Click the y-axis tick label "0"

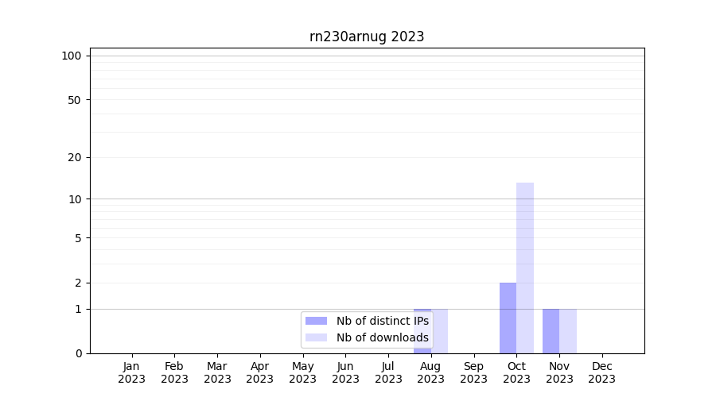coord(78,353)
